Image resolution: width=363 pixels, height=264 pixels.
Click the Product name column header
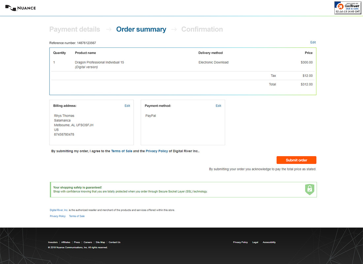coord(85,53)
